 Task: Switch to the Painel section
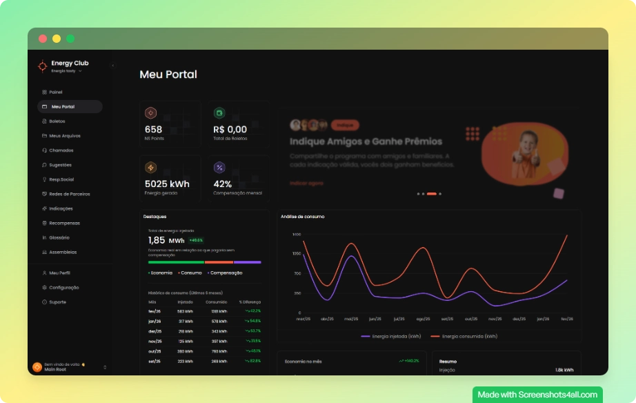point(52,91)
